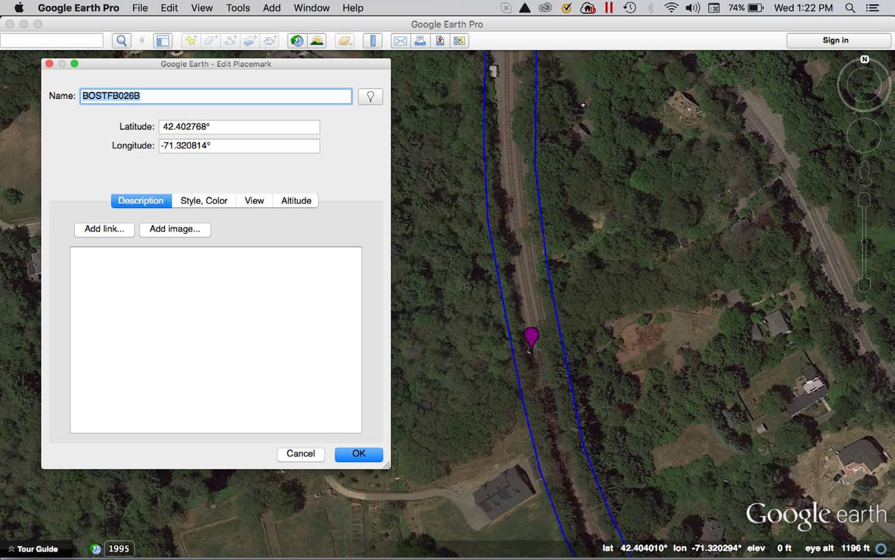Open the planet switcher dropdown
The height and width of the screenshot is (560, 895).
[345, 41]
